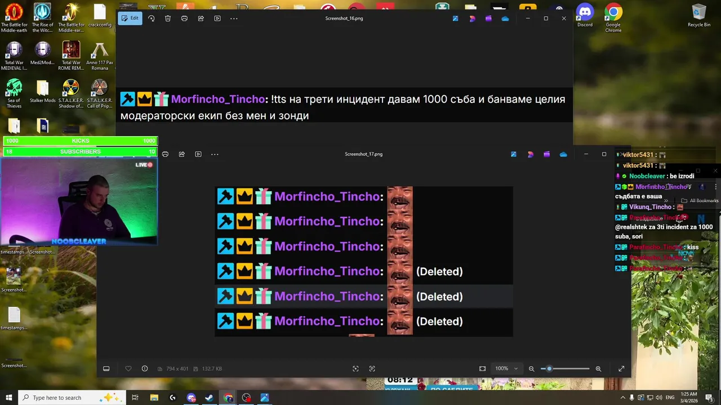This screenshot has height=405, width=721.
Task: Toggle the filmstrip view in Photos
Action: coord(106,369)
